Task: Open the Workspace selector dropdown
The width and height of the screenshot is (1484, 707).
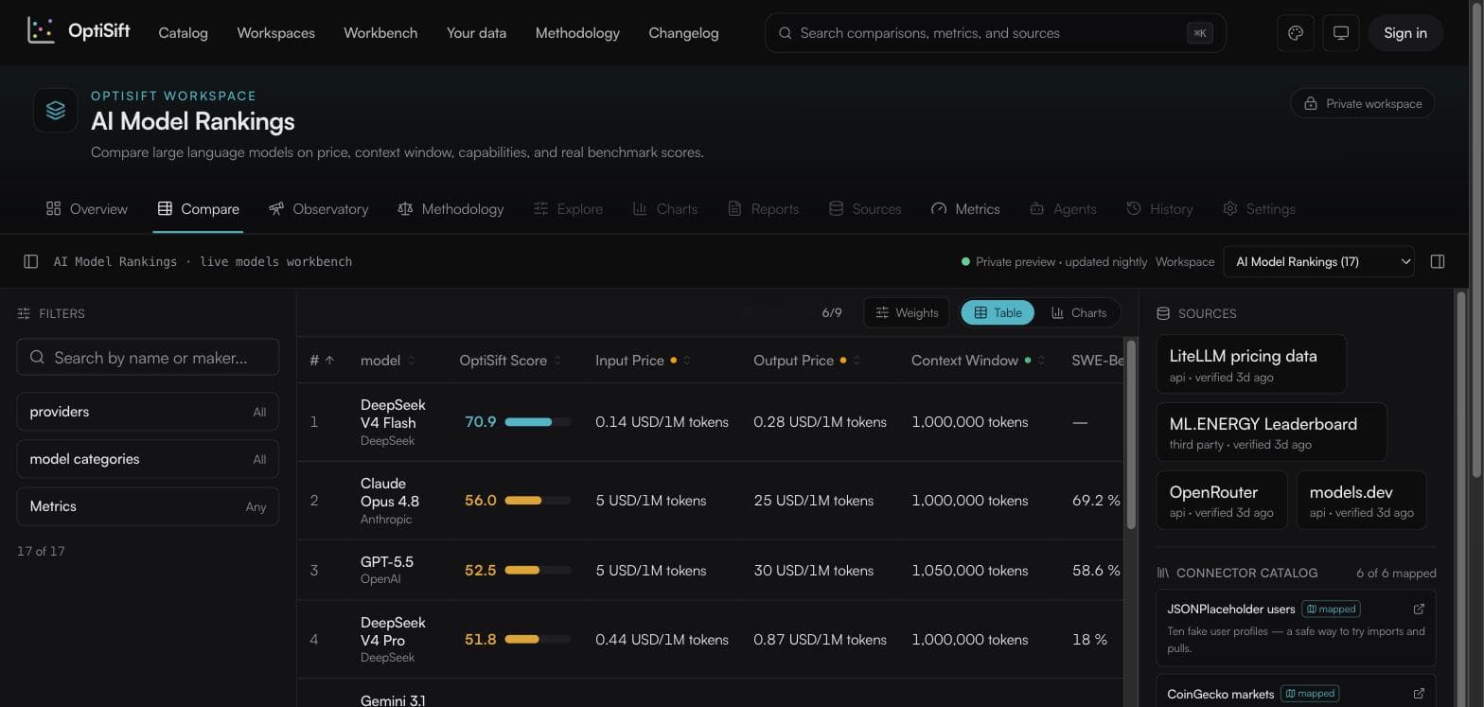Action: [x=1318, y=261]
